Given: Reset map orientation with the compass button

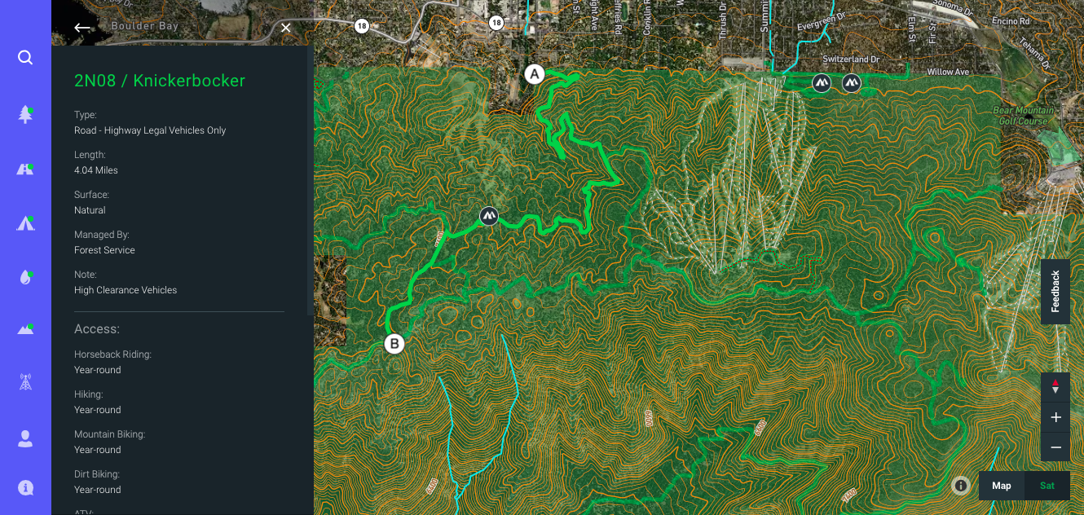Looking at the screenshot, I should (x=1055, y=387).
